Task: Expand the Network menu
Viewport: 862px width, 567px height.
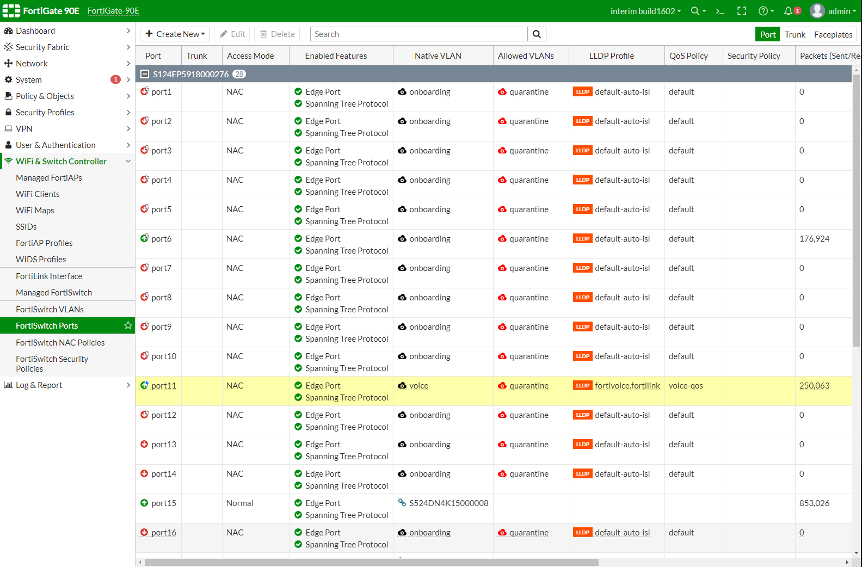Action: [67, 63]
